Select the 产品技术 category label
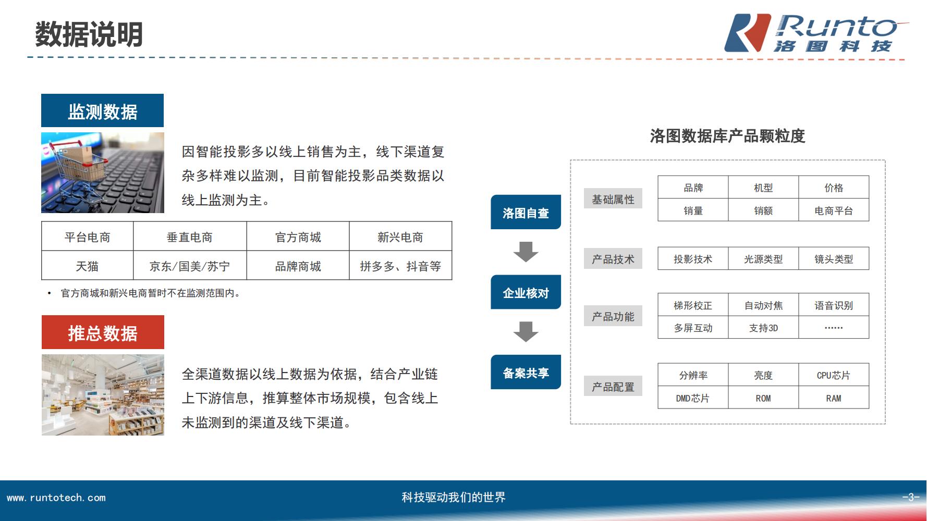This screenshot has height=521, width=927. pos(613,258)
